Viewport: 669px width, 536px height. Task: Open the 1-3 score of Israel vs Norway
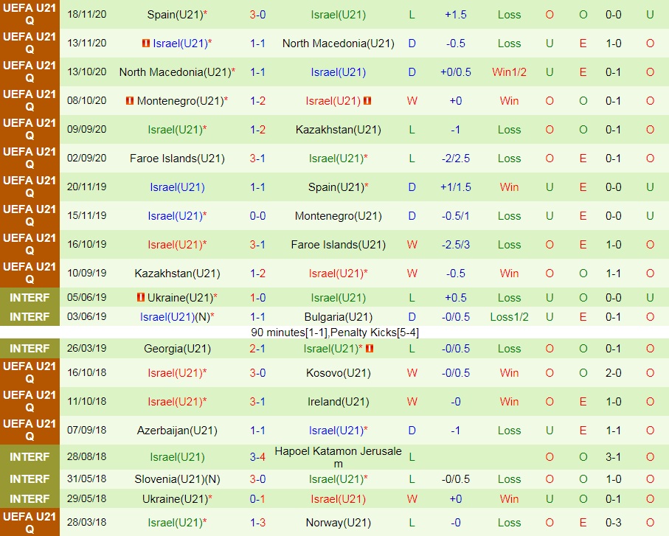pyautogui.click(x=257, y=522)
